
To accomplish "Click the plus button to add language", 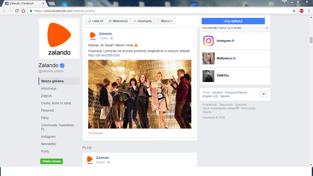I will click(264, 94).
